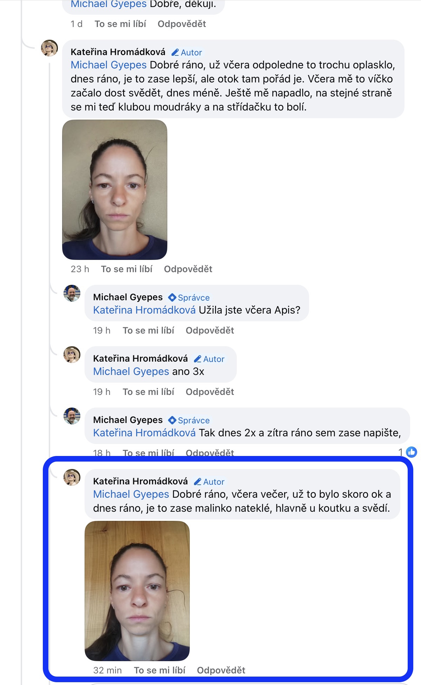Click Michael Gyepes name on 'Tak dnes 2x' comment
Image resolution: width=421 pixels, height=685 pixels.
(128, 420)
